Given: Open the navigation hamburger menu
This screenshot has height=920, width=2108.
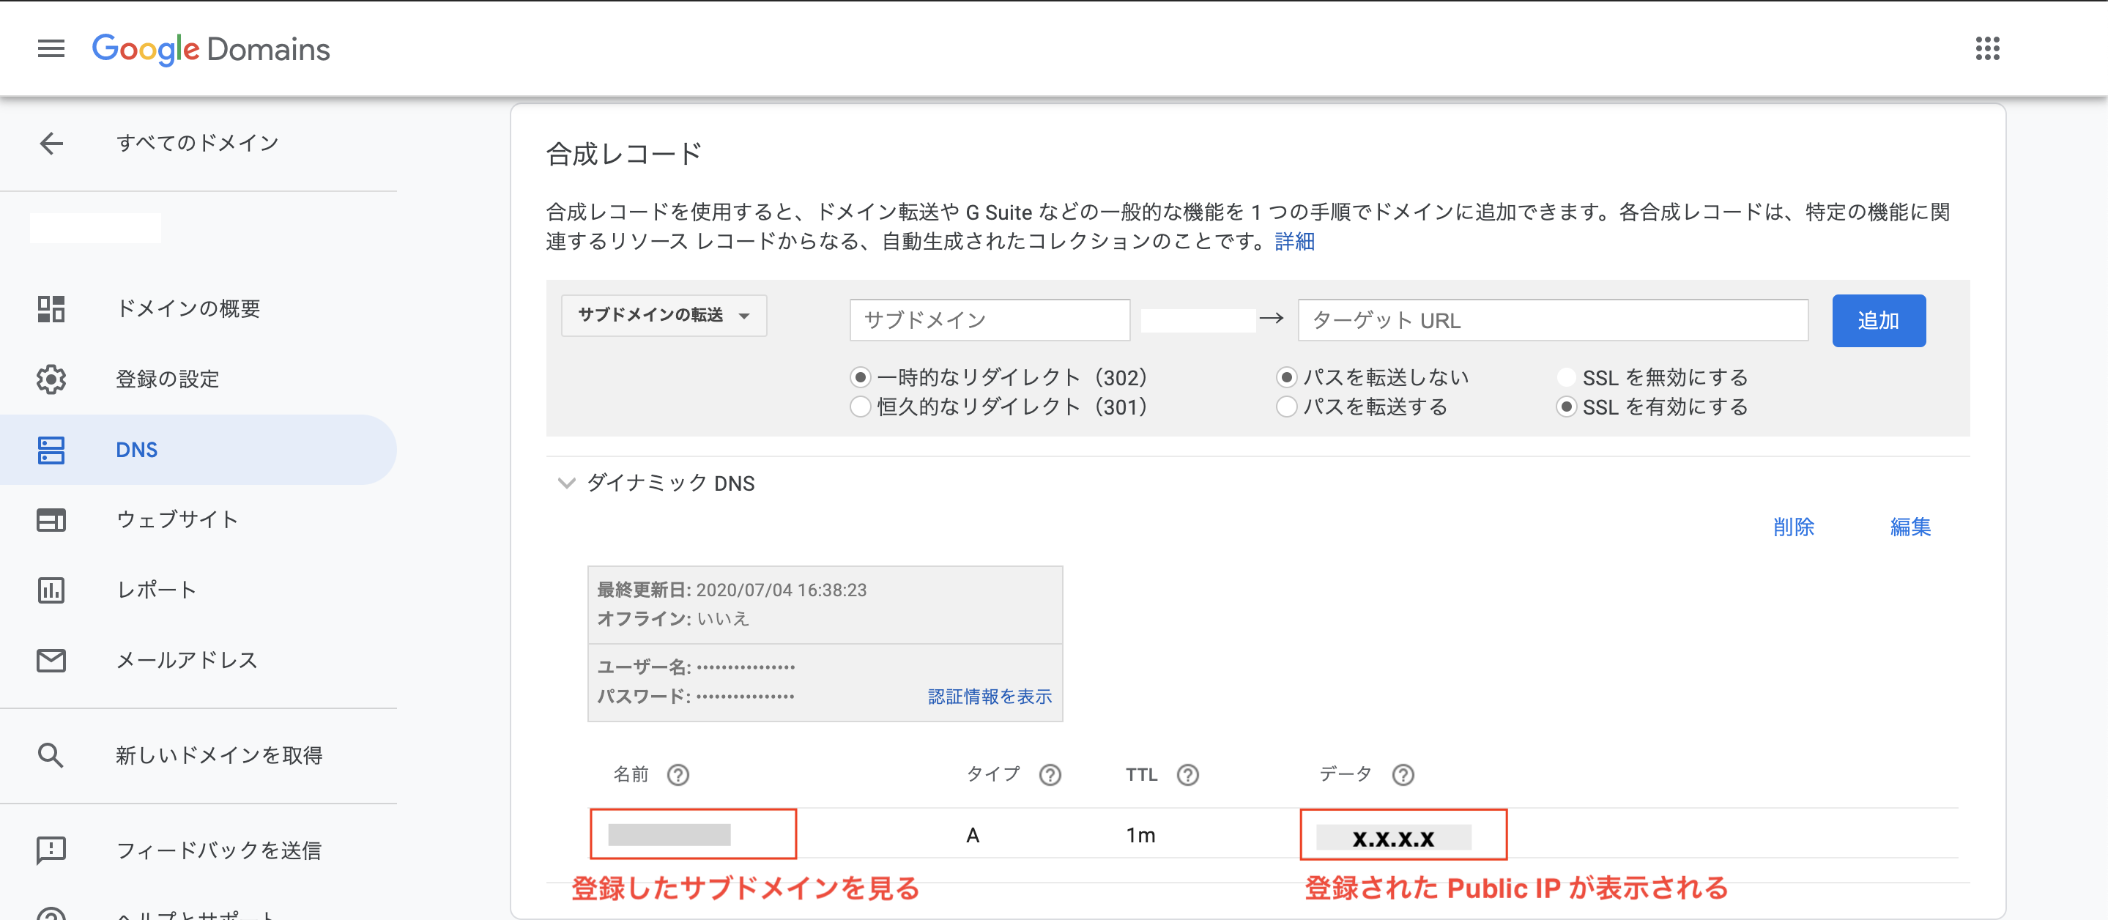Looking at the screenshot, I should click(x=51, y=48).
